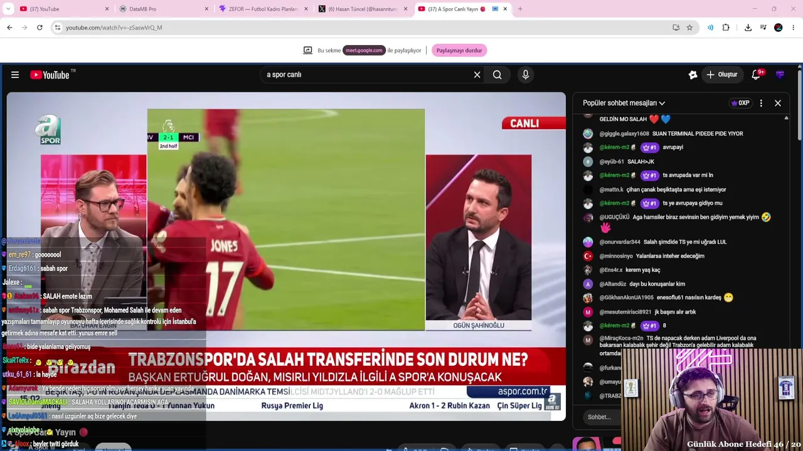Open the purple channel avatar menu
803x451 pixels.
pos(780,75)
